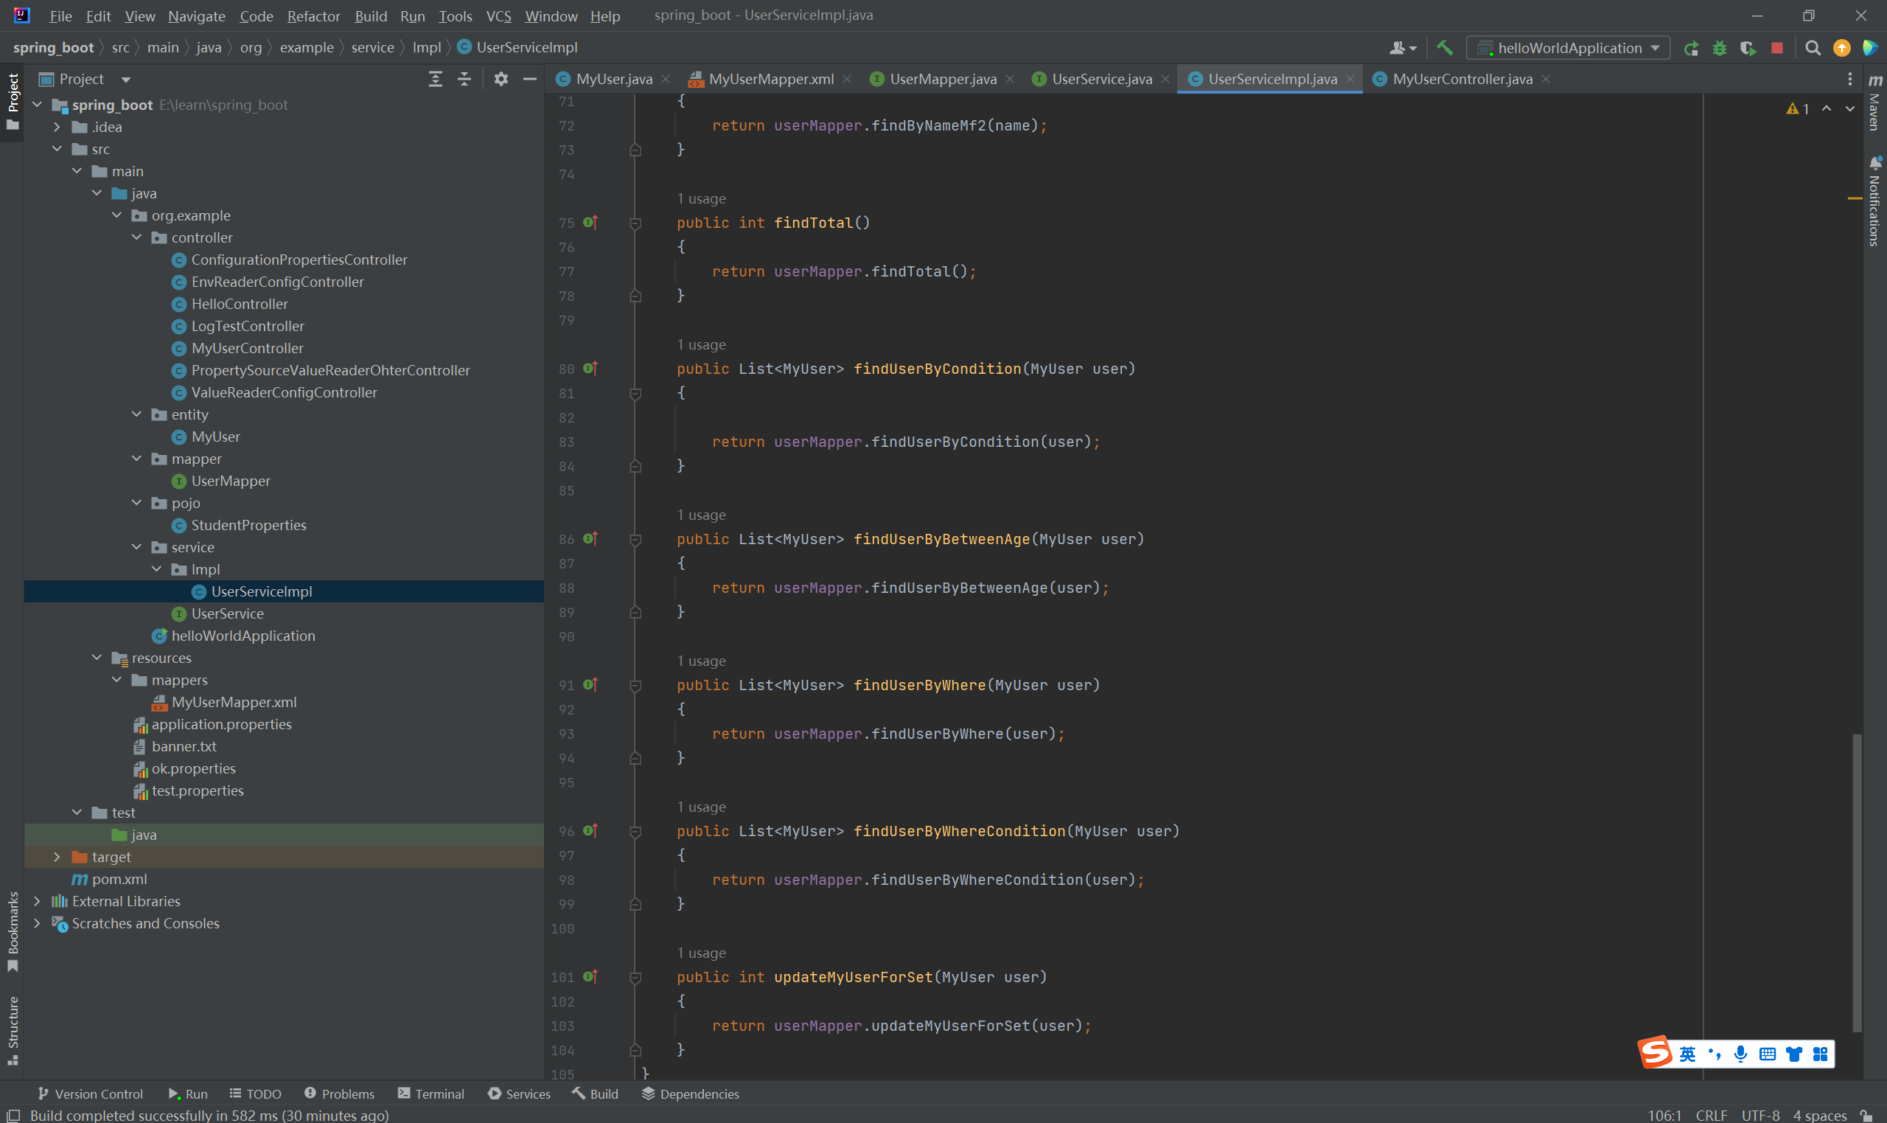Screen dimensions: 1887x1123
Task: Click the gutter override marker on line 75
Action: pyautogui.click(x=590, y=223)
